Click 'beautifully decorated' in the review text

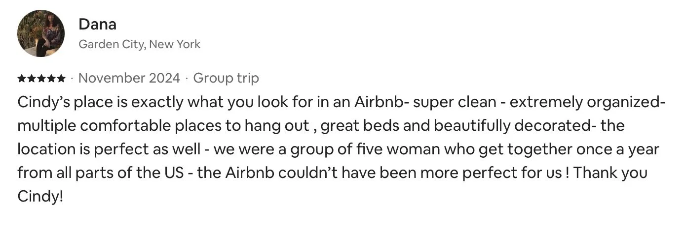click(x=508, y=125)
